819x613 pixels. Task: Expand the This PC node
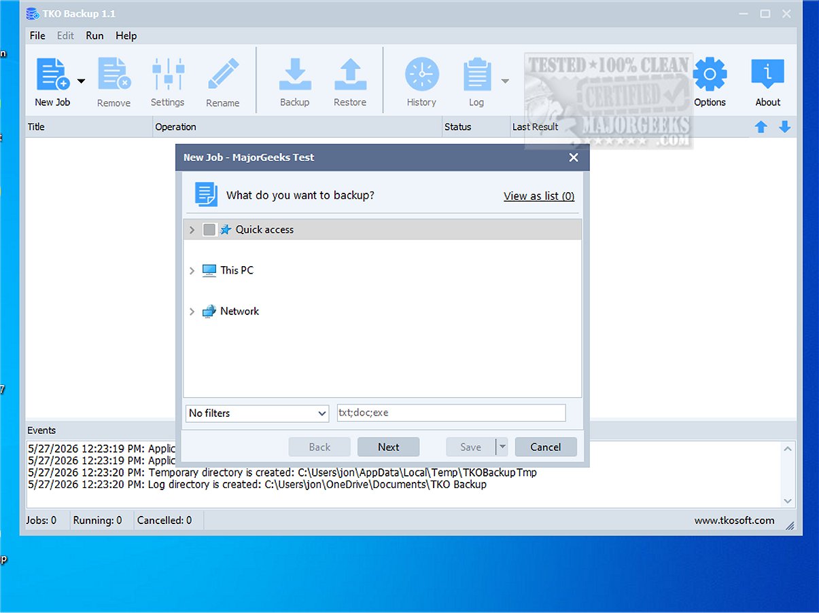tap(192, 271)
